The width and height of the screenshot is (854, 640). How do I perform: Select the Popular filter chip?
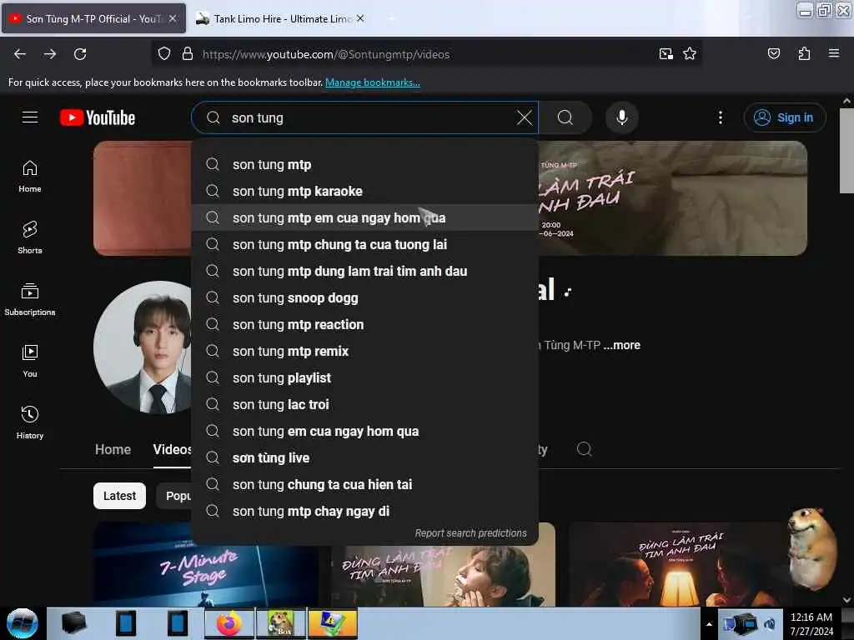pyautogui.click(x=174, y=496)
